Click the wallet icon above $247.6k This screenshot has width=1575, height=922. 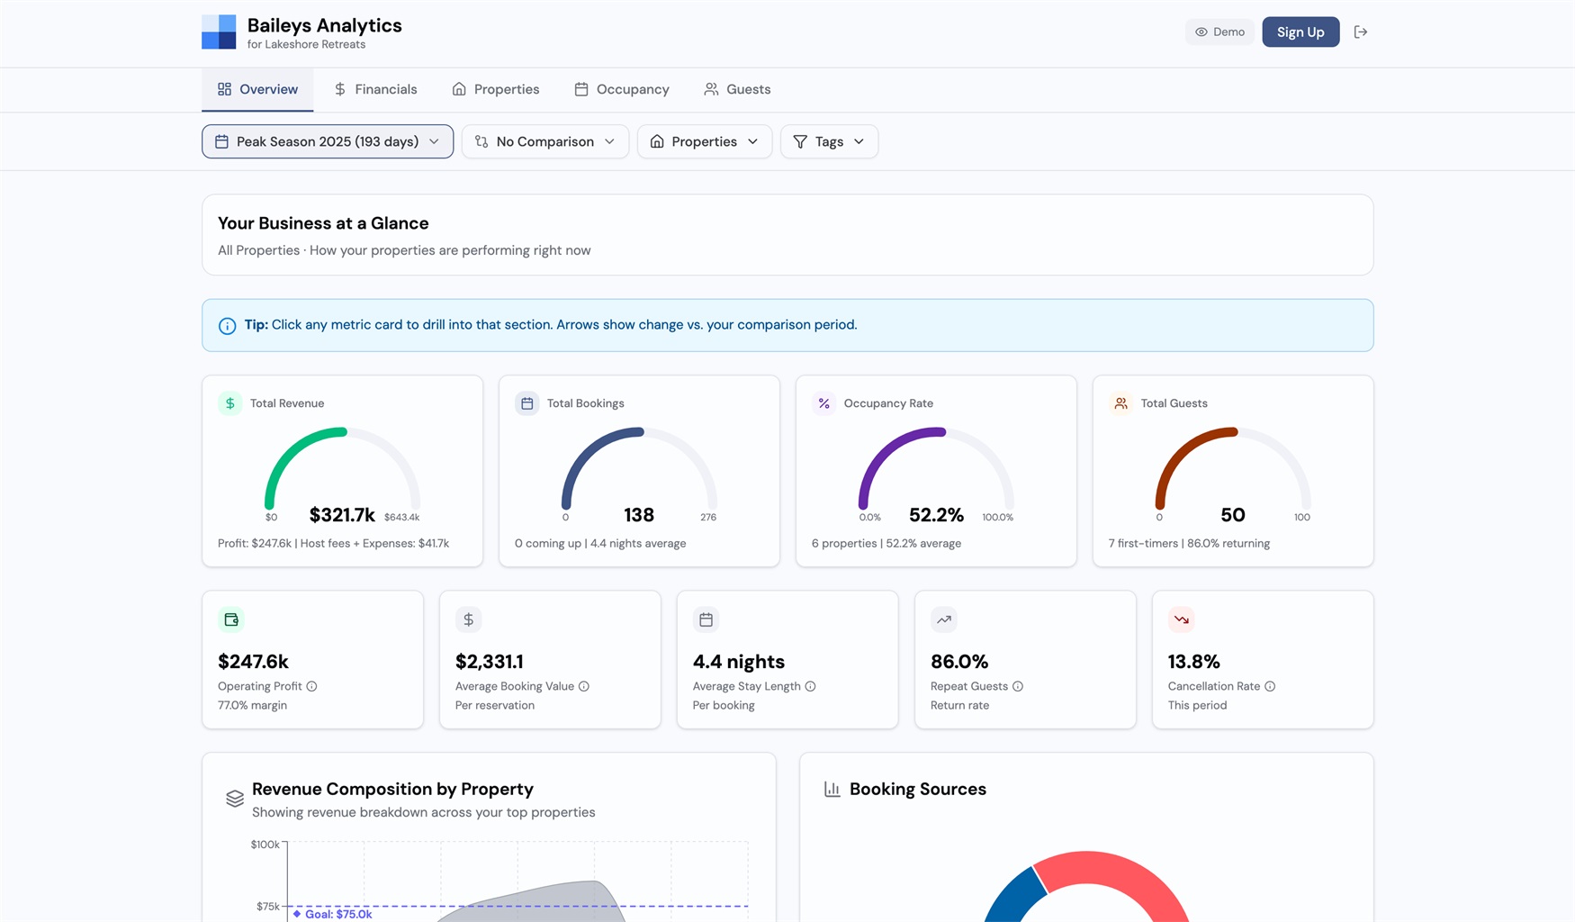[x=231, y=619]
